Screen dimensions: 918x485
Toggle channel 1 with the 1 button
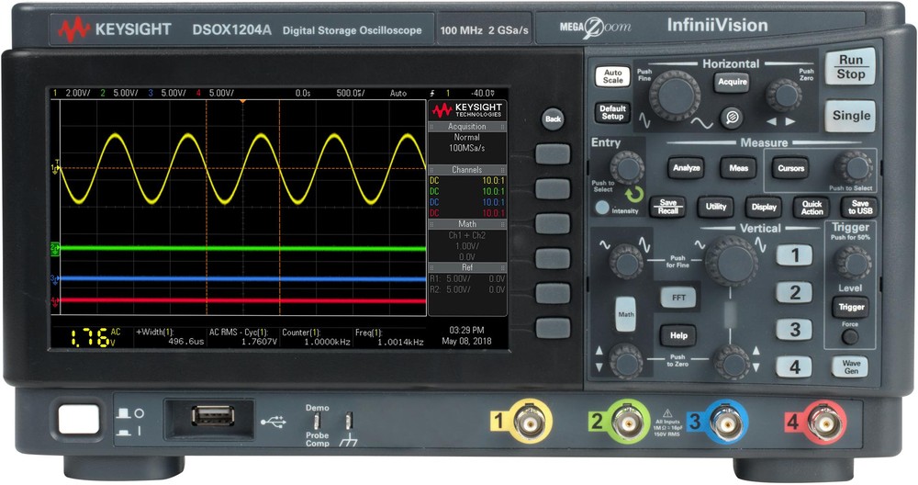[794, 255]
